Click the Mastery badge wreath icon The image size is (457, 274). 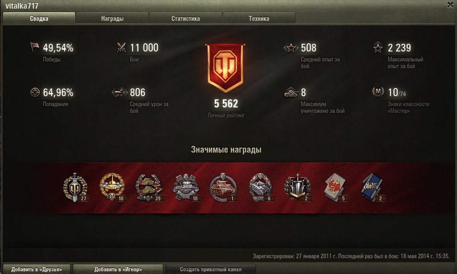[x=378, y=92]
